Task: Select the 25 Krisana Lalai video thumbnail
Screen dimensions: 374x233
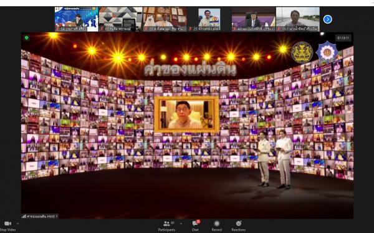Action: pyautogui.click(x=209, y=19)
